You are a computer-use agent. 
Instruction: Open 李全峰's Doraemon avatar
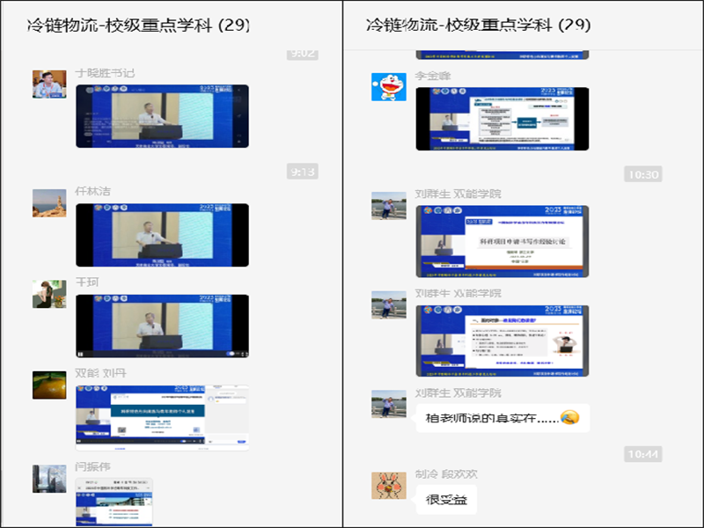pos(388,87)
